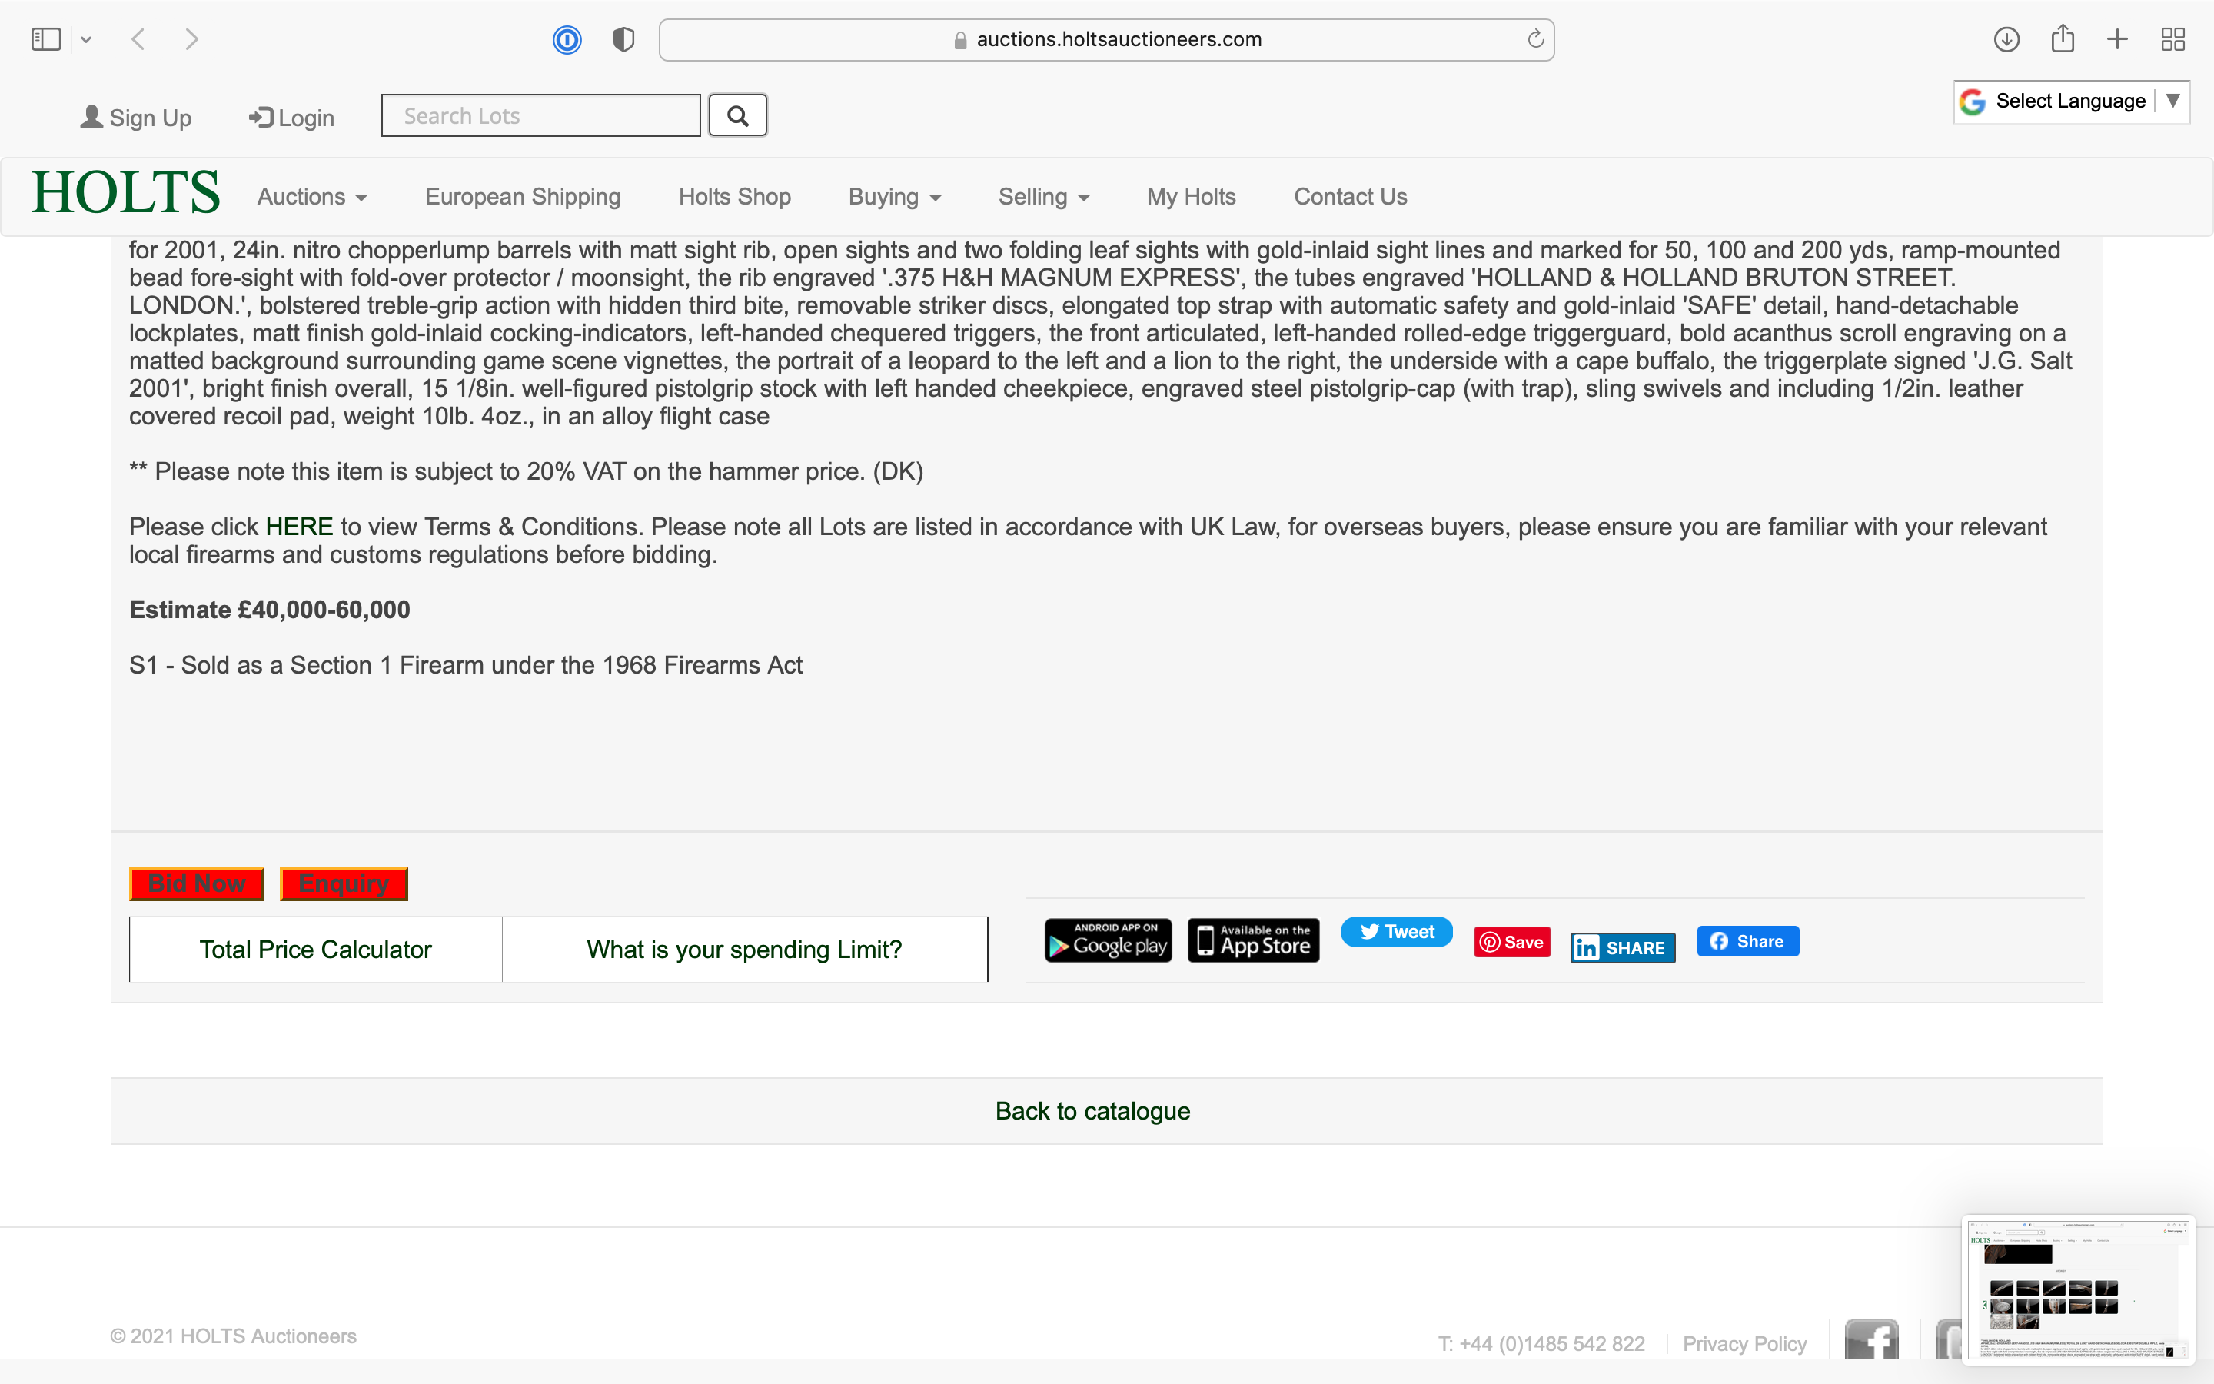Click the Facebook Share button
2214x1384 pixels.
pyautogui.click(x=1748, y=941)
